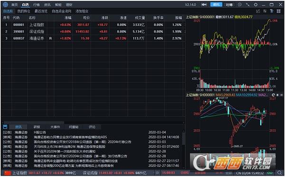
Task: Switch to the 我的持仓 sub-tab
Action: tap(24, 11)
